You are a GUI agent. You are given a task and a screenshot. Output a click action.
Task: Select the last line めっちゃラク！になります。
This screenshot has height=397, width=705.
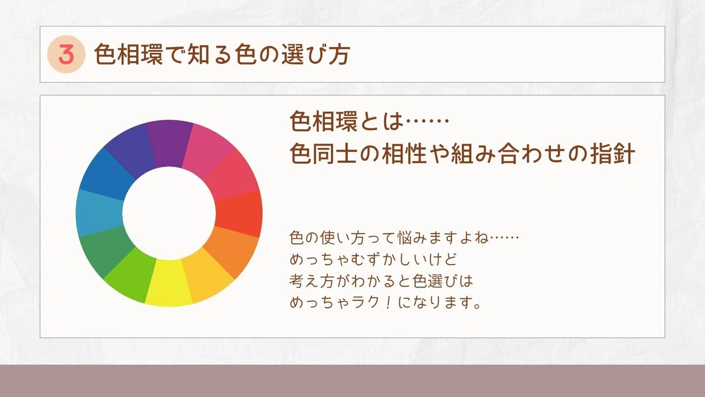pos(387,303)
